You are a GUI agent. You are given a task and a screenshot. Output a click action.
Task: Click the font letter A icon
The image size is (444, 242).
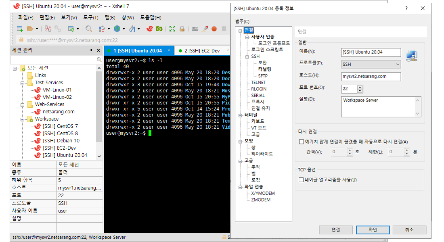pos(132,29)
